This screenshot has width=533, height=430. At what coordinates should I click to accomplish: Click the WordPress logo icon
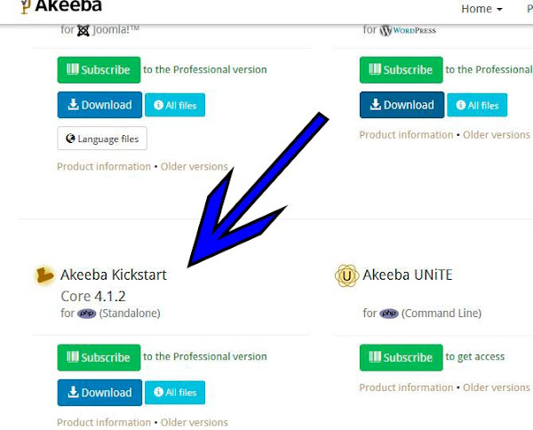[x=386, y=30]
